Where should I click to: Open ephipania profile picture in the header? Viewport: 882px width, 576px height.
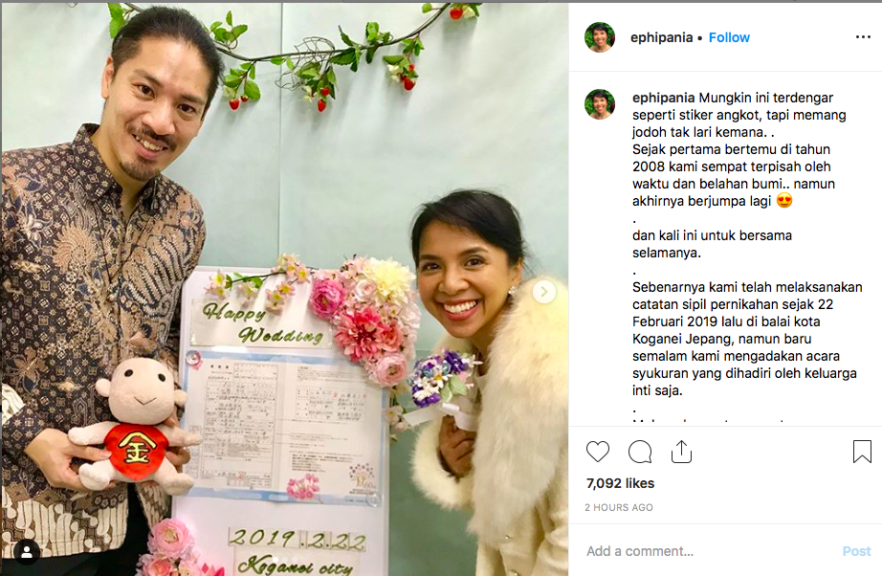(600, 37)
